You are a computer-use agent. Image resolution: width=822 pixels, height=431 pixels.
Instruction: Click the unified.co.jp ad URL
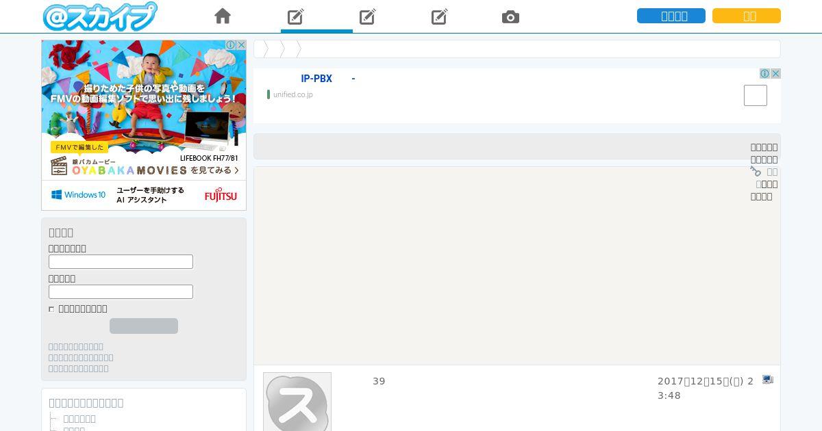tap(292, 94)
